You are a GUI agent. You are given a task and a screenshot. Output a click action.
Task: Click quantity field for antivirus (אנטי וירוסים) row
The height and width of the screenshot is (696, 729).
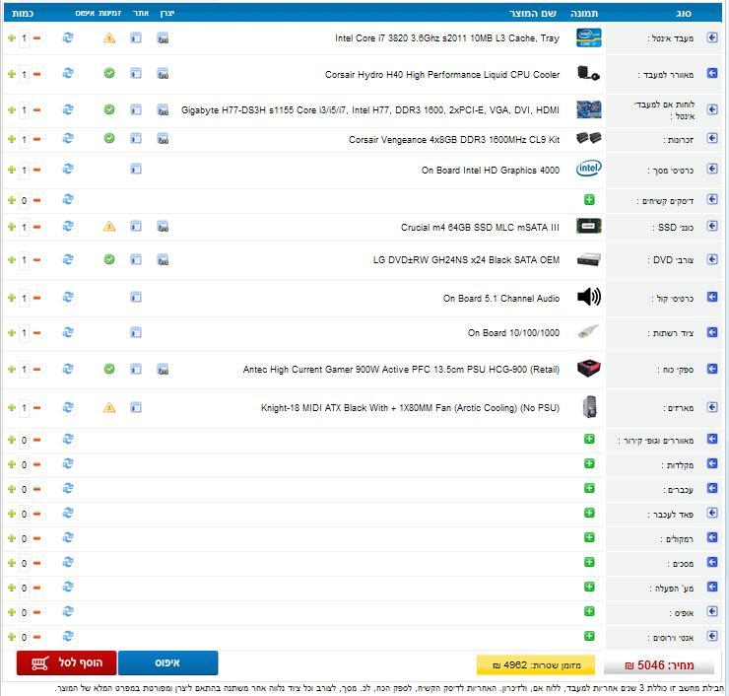[25, 638]
